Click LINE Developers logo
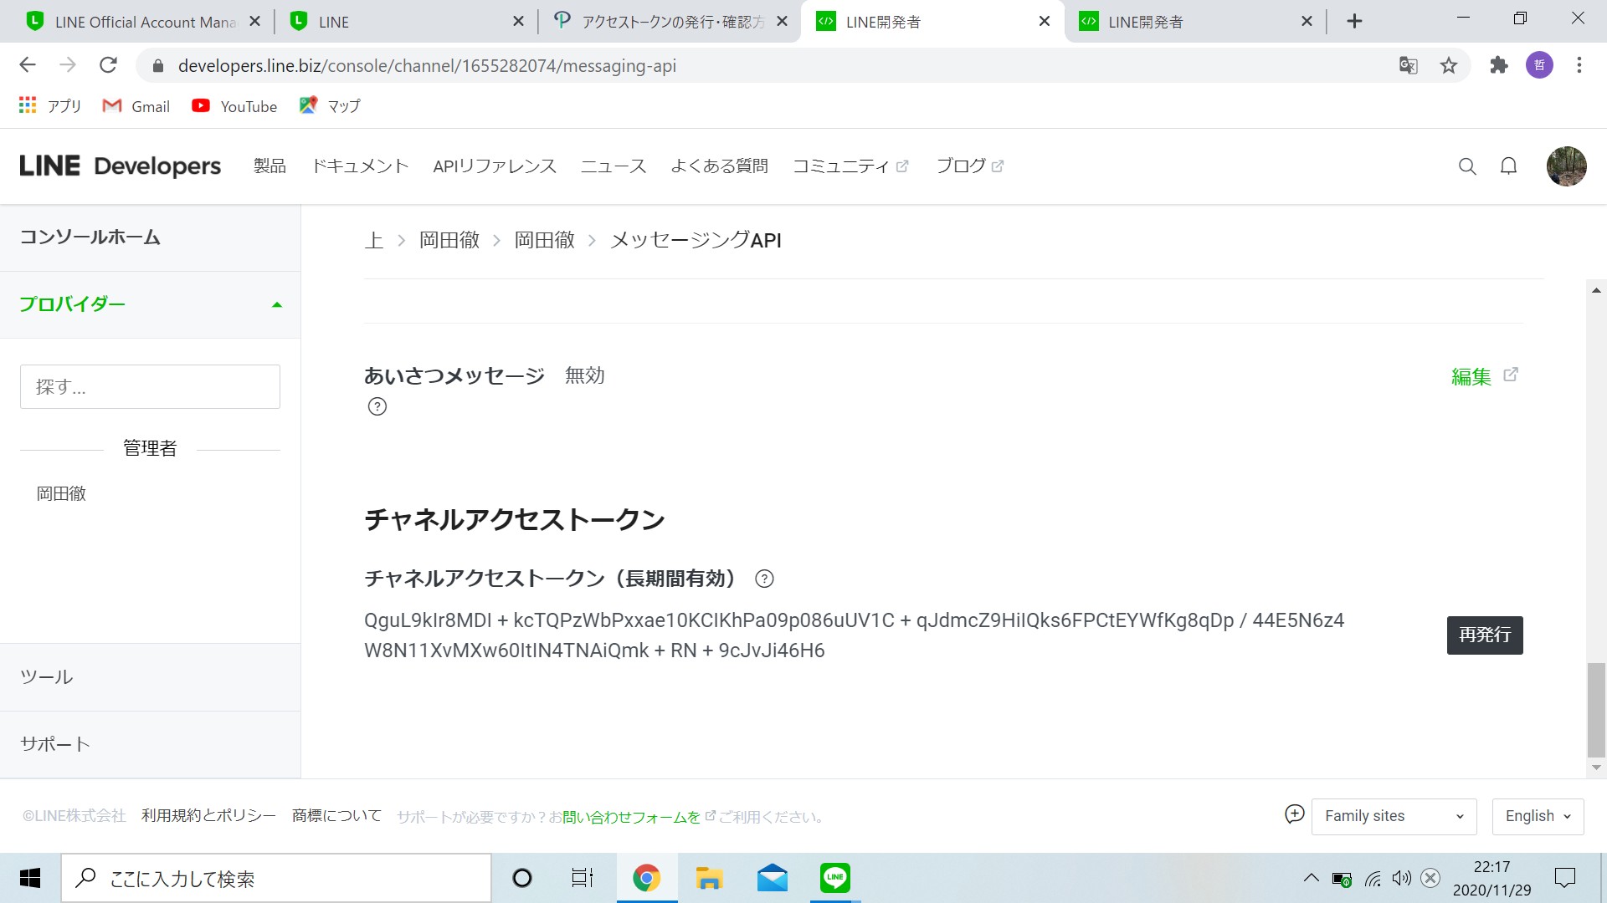Image resolution: width=1607 pixels, height=903 pixels. point(121,166)
